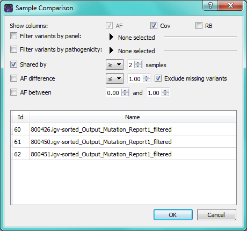The width and height of the screenshot is (247, 231).
Task: Expand the pathogenicity filter disclosure triangle
Action: (x=111, y=50)
